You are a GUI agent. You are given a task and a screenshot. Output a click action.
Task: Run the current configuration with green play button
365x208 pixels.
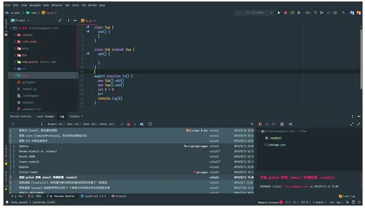click(279, 13)
